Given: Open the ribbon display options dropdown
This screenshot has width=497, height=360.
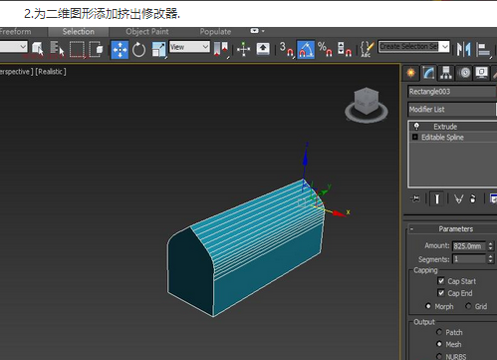Looking at the screenshot, I should (x=257, y=31).
